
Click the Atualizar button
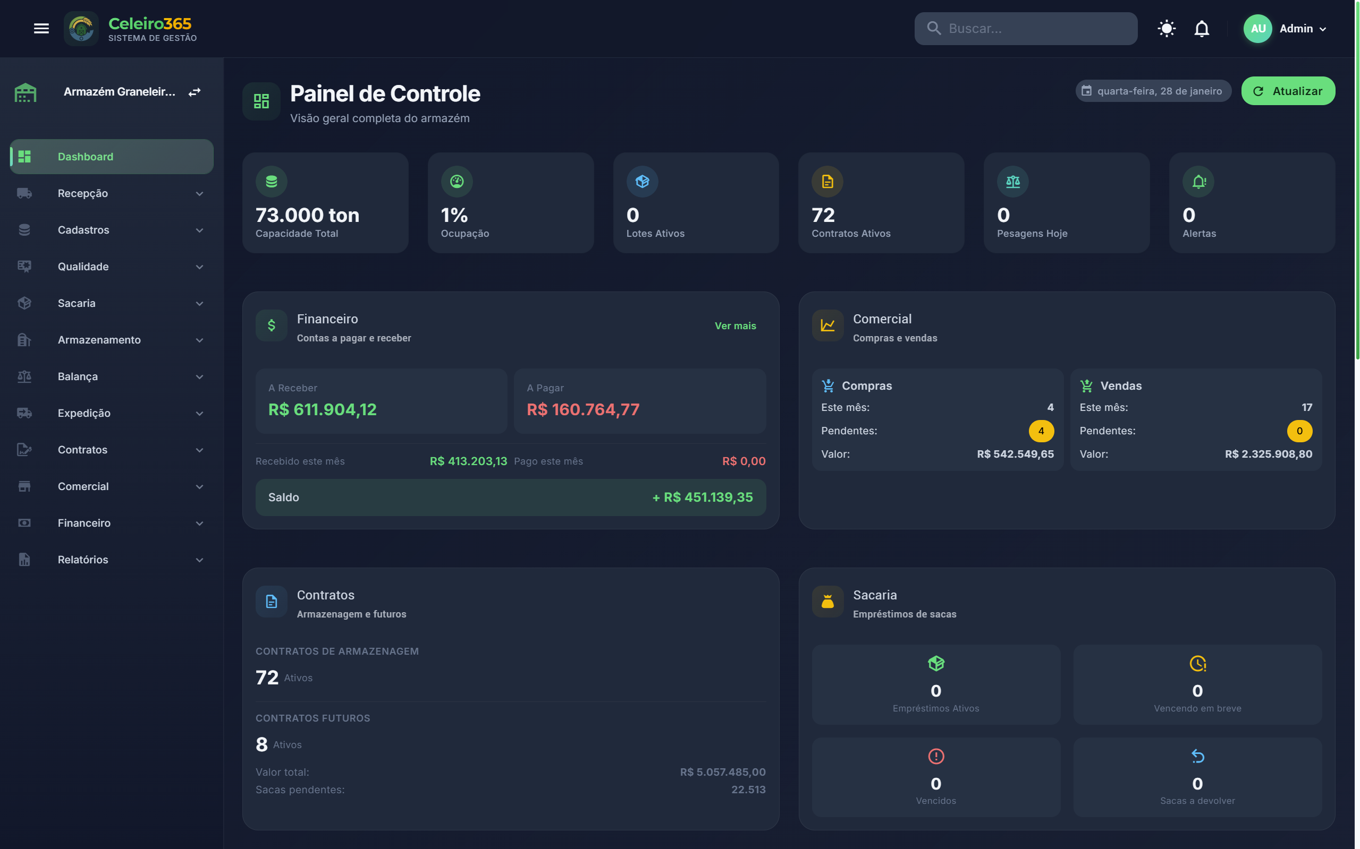click(1288, 90)
